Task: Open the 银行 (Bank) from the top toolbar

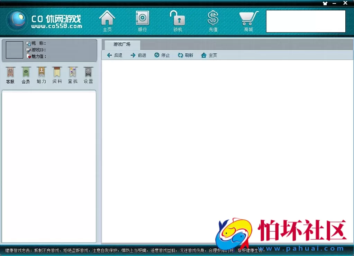Action: [x=142, y=20]
